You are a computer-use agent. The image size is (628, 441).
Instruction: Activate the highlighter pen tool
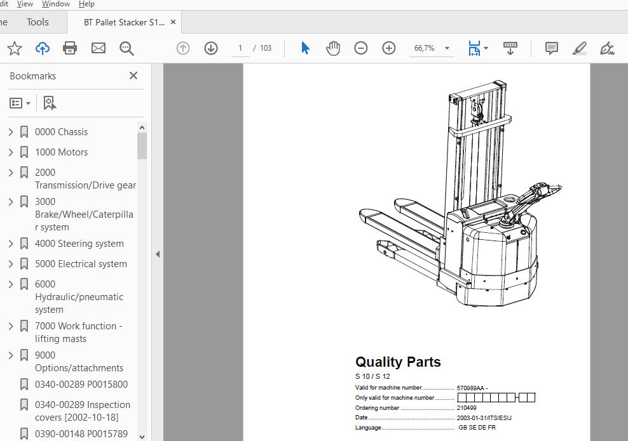(579, 48)
